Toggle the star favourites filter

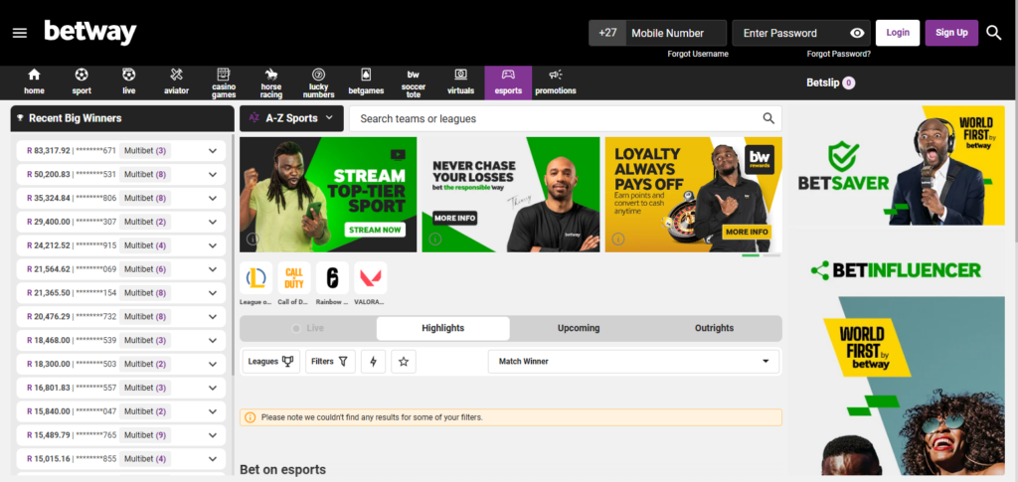[x=404, y=362]
